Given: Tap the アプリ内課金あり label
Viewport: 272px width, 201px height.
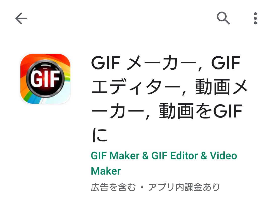Looking at the screenshot, I should [184, 187].
